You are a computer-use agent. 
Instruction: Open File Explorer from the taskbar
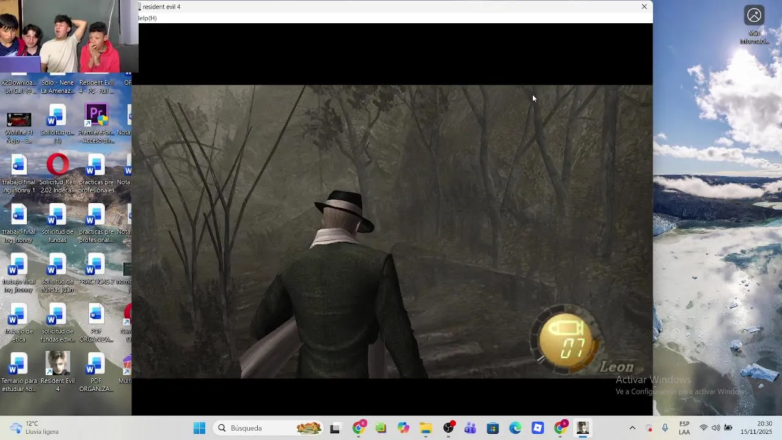coord(426,428)
